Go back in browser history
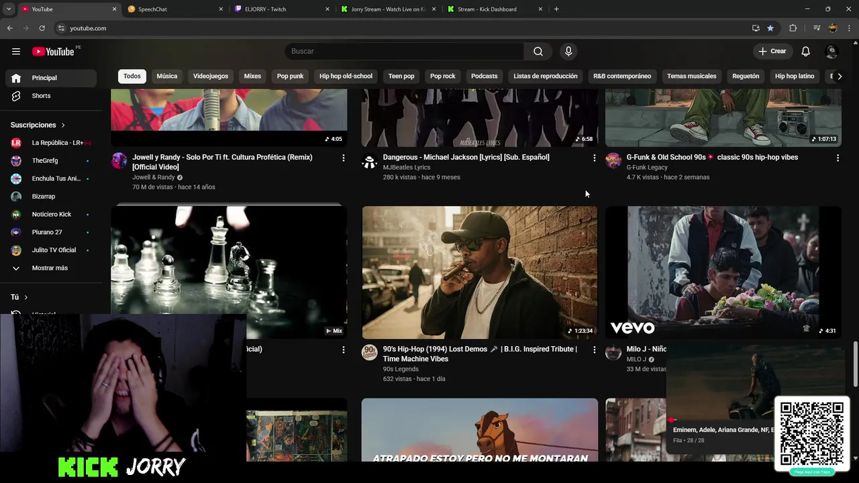 [x=9, y=28]
